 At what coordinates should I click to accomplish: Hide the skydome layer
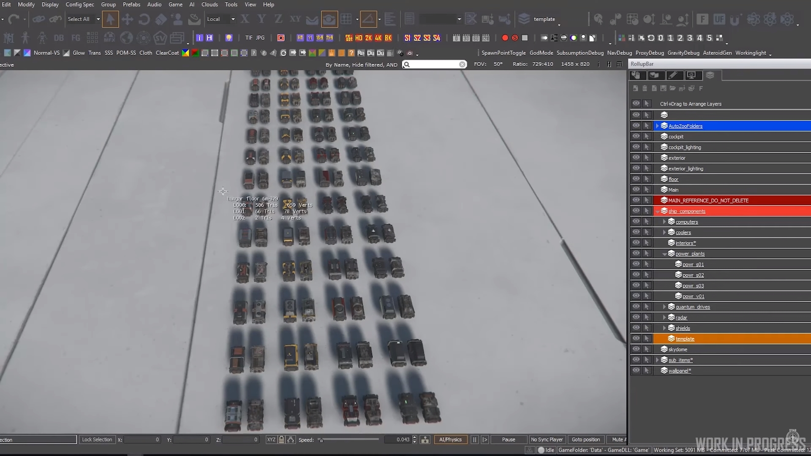[x=636, y=349]
